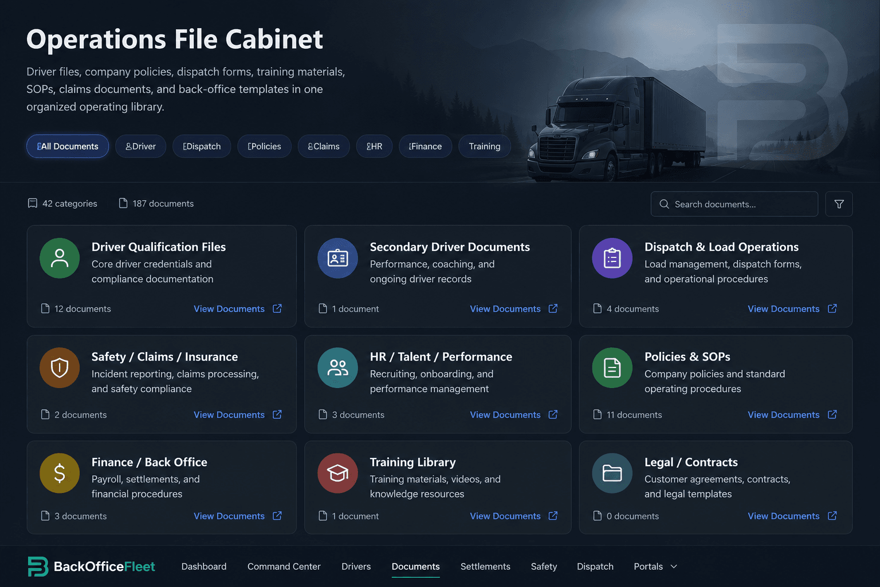Click the purple Dispatch & Load Operations clipboard icon
Screen dimensions: 880x587
[612, 259]
